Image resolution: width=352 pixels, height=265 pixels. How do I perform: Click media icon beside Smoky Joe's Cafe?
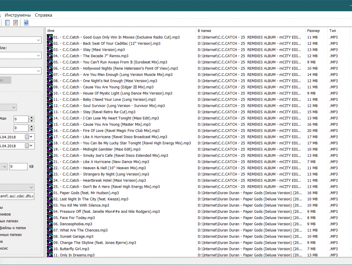click(x=49, y=156)
